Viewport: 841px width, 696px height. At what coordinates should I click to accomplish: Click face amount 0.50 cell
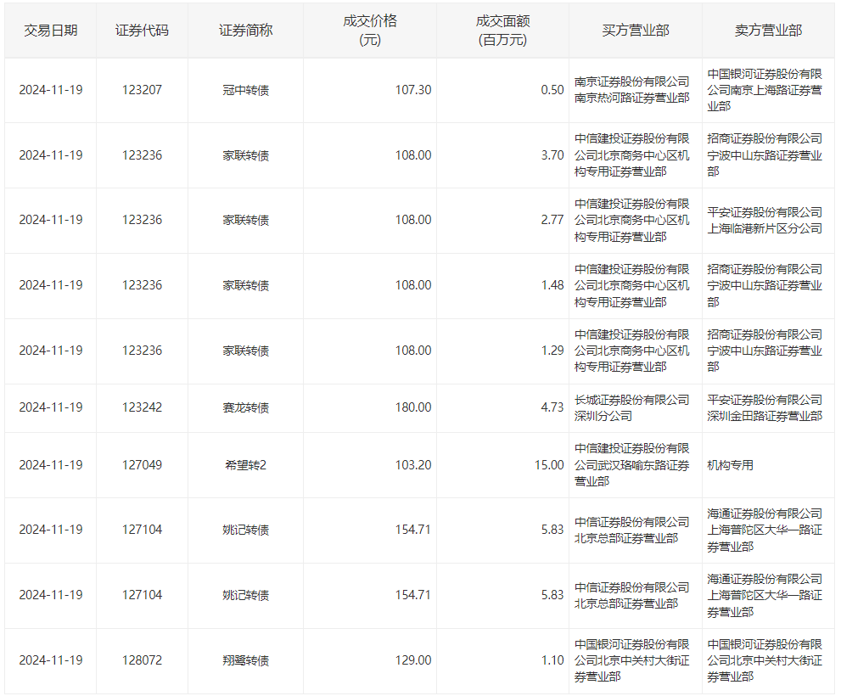(x=552, y=90)
